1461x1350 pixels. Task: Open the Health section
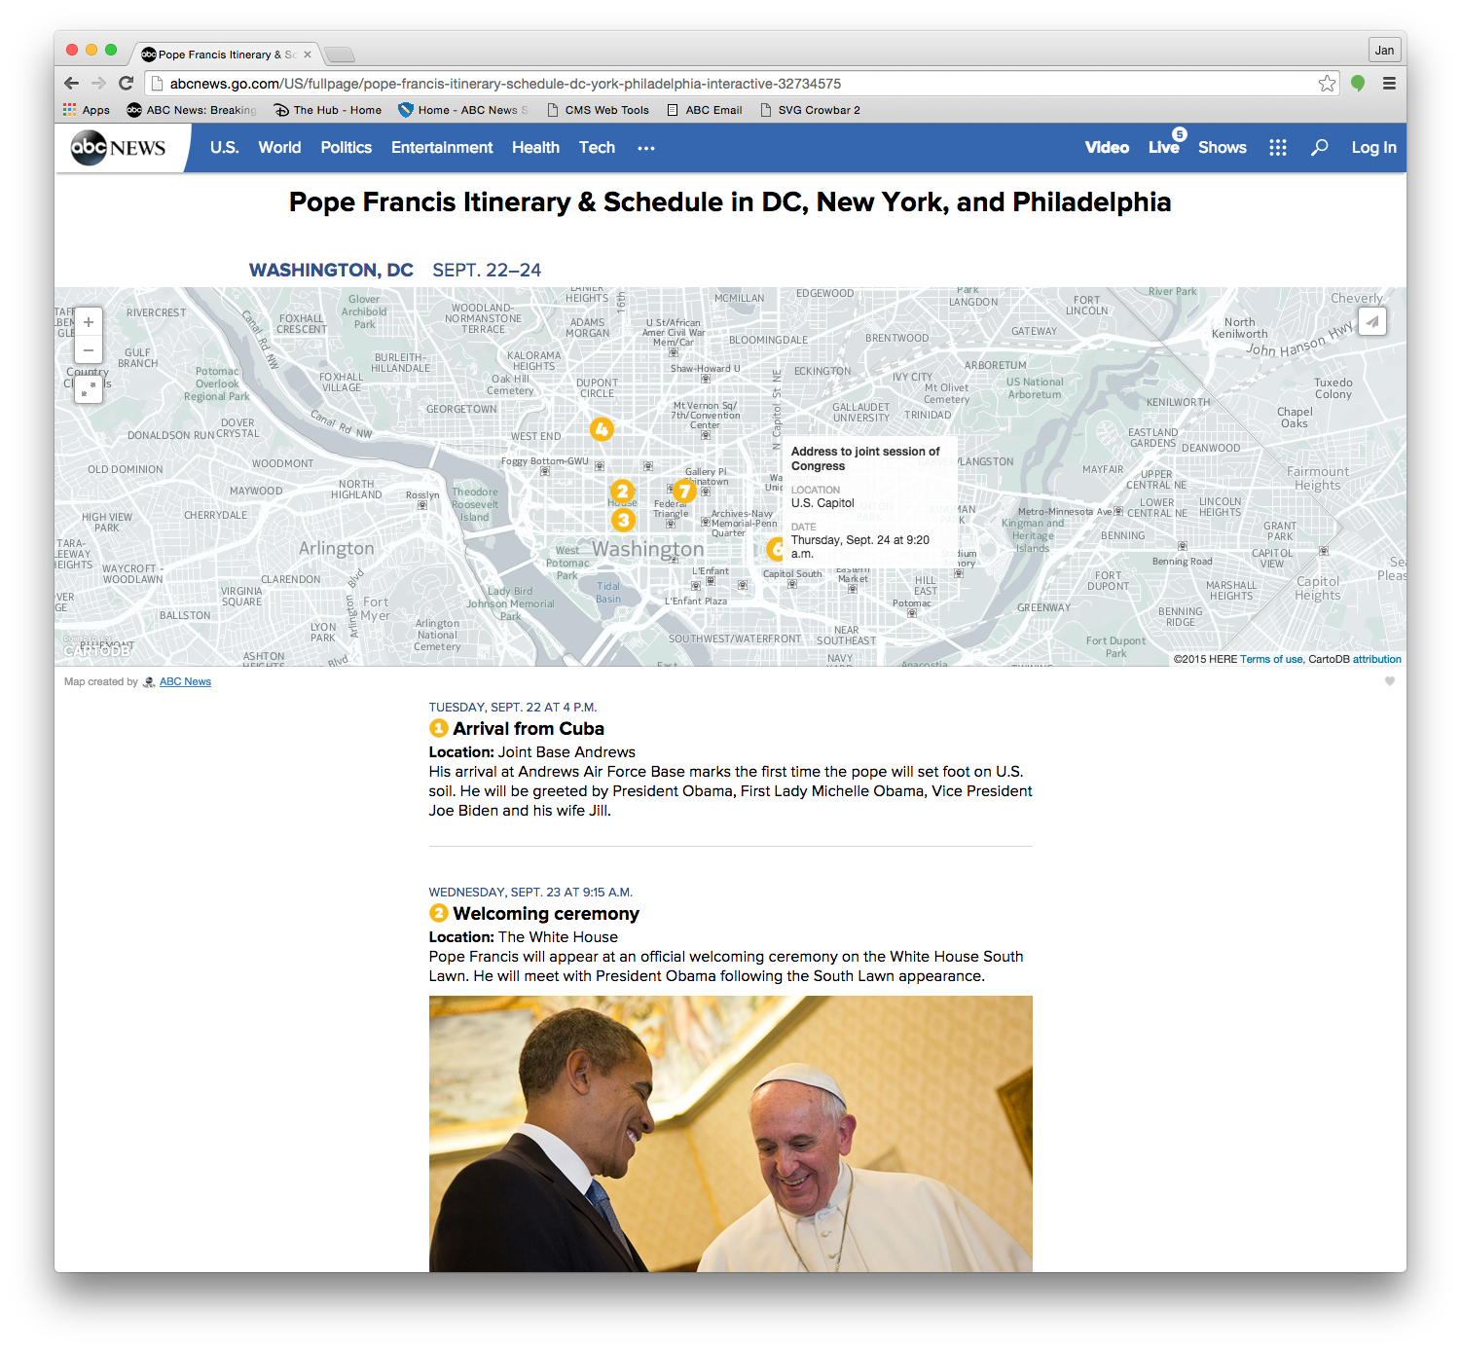535,148
